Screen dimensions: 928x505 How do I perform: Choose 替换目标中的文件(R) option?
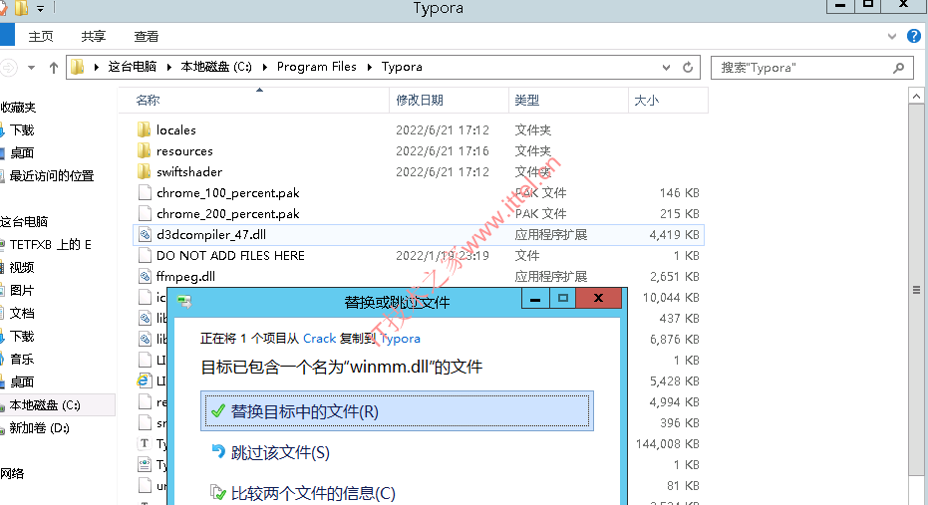click(x=397, y=411)
